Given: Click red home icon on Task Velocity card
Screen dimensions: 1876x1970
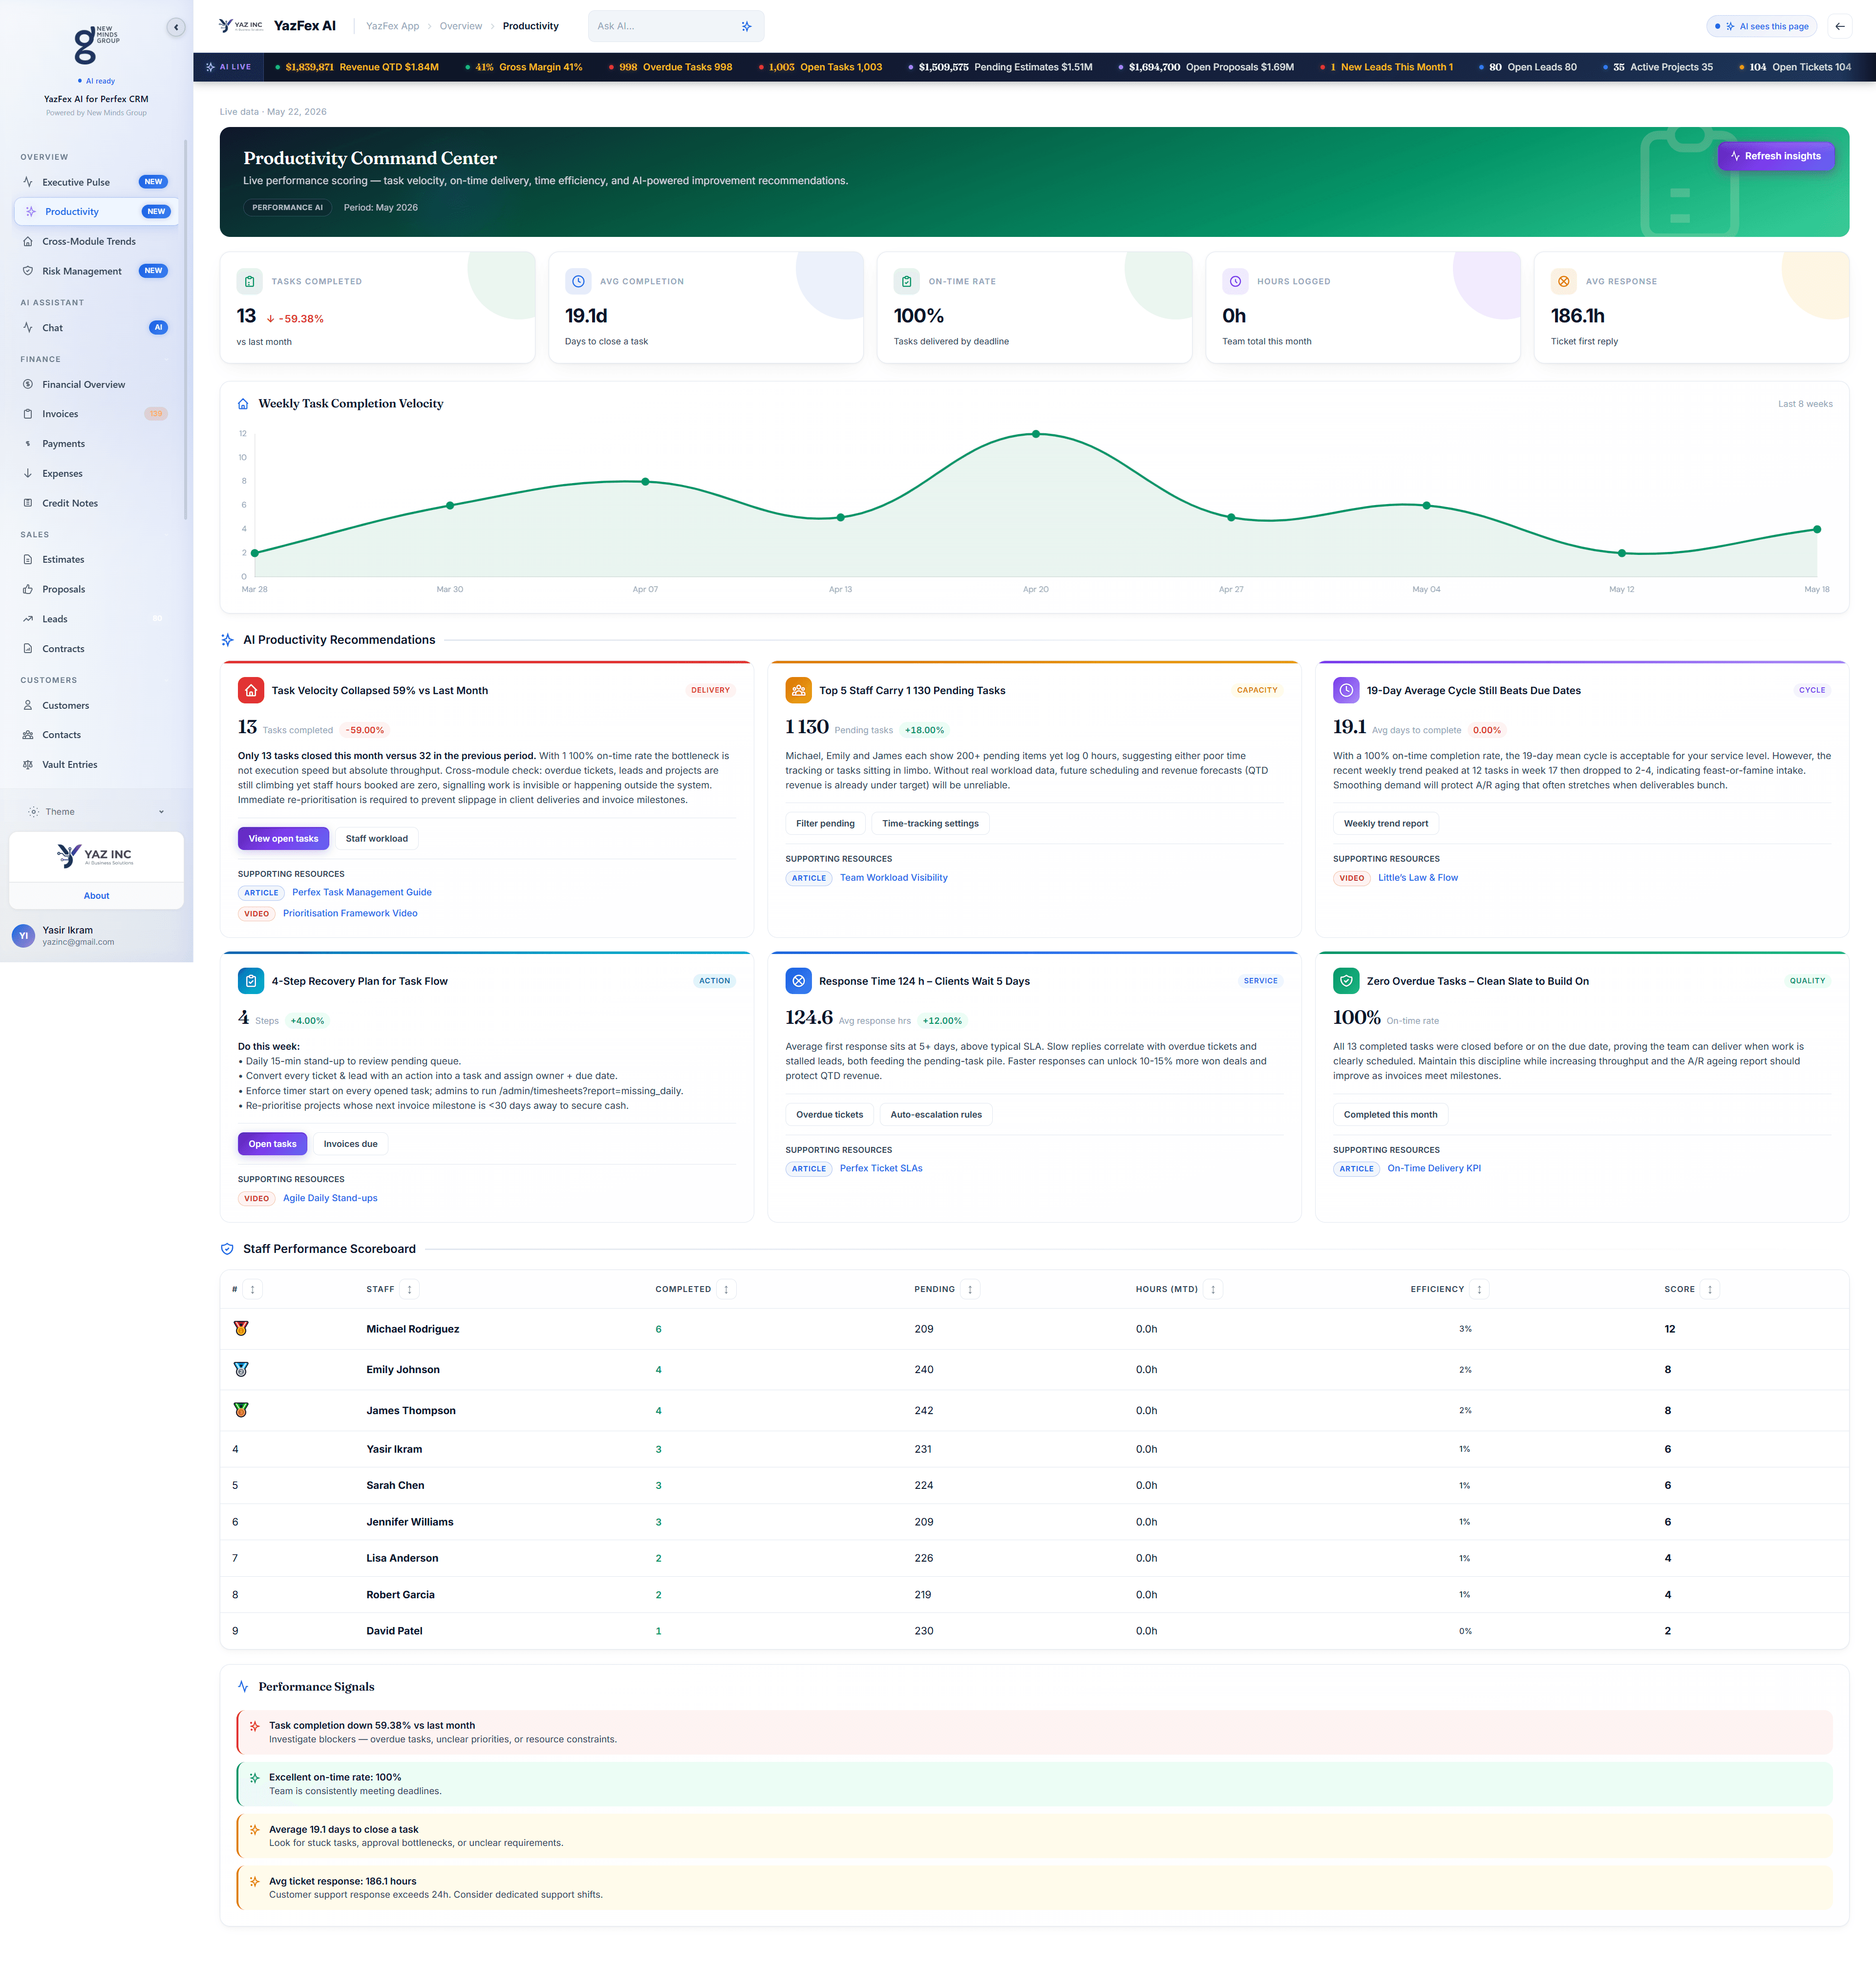Looking at the screenshot, I should (x=251, y=690).
